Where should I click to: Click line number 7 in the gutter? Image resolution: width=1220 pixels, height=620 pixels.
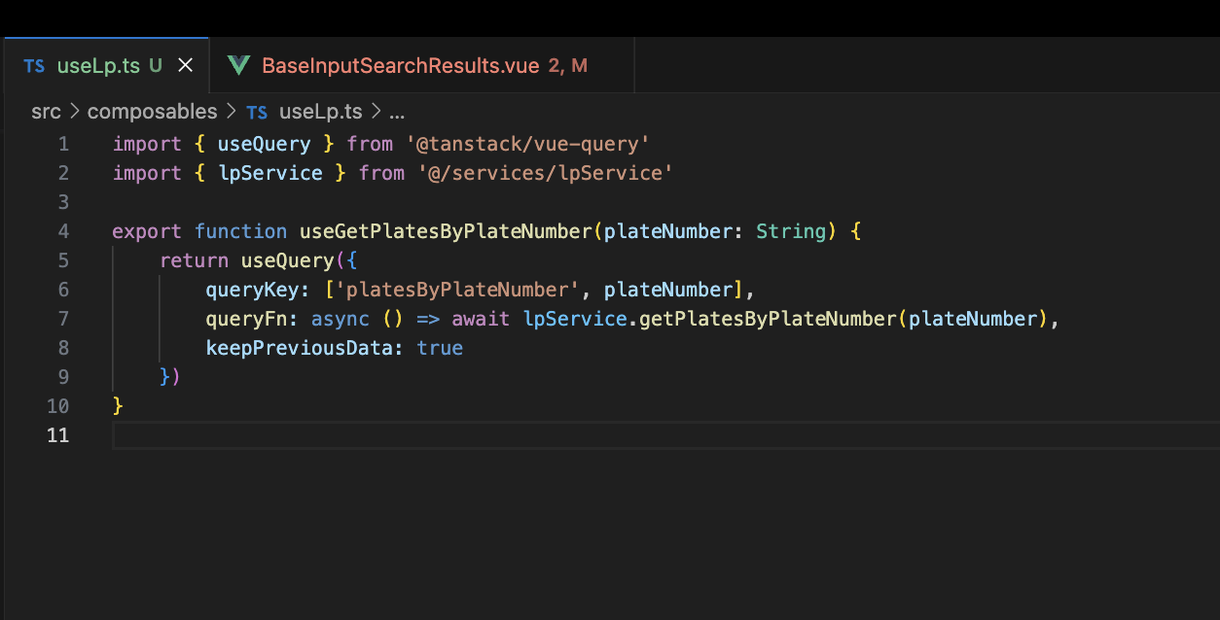coord(63,319)
